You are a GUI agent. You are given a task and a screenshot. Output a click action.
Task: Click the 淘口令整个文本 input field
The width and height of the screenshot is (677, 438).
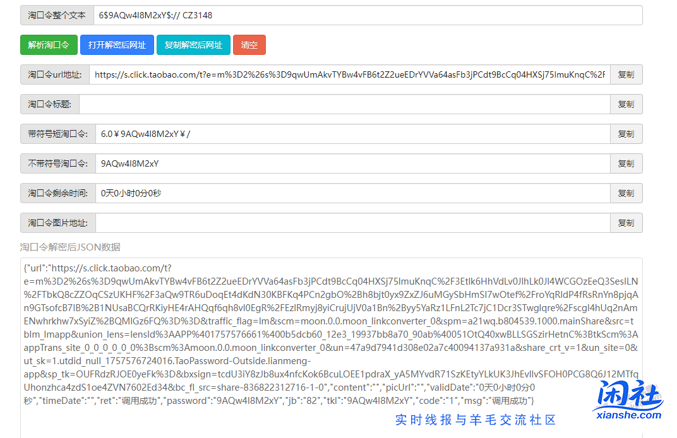click(367, 15)
